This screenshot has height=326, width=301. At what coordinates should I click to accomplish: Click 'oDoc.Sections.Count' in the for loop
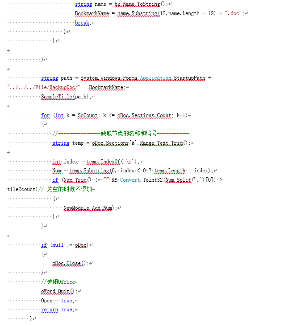pos(144,115)
